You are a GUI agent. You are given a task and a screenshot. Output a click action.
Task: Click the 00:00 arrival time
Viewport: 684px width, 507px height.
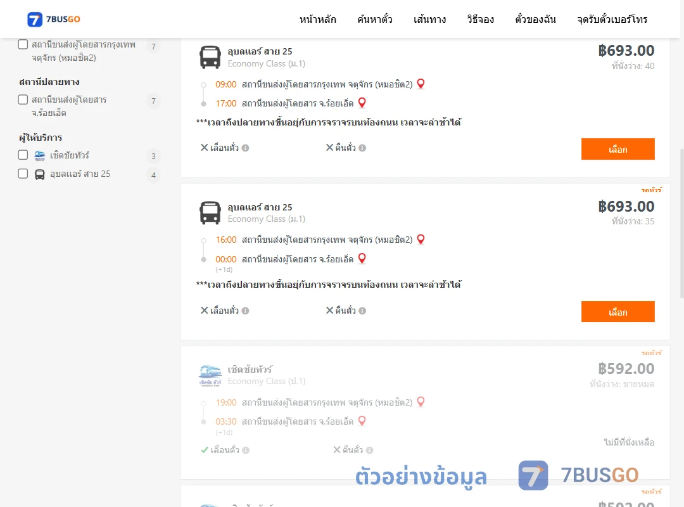(226, 259)
